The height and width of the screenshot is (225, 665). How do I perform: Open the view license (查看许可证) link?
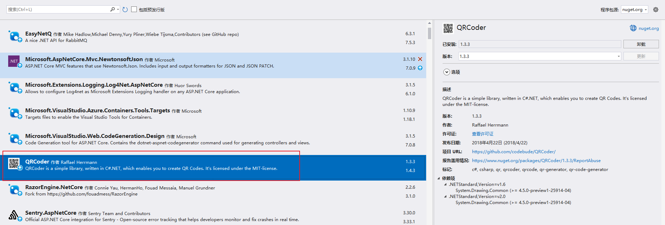coord(483,134)
